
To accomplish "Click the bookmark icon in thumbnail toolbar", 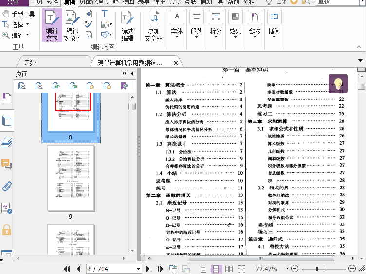I will 125,86.
